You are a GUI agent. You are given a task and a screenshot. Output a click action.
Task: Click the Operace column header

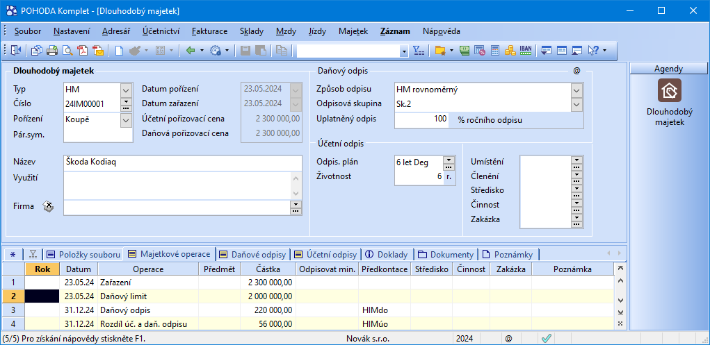(x=148, y=269)
